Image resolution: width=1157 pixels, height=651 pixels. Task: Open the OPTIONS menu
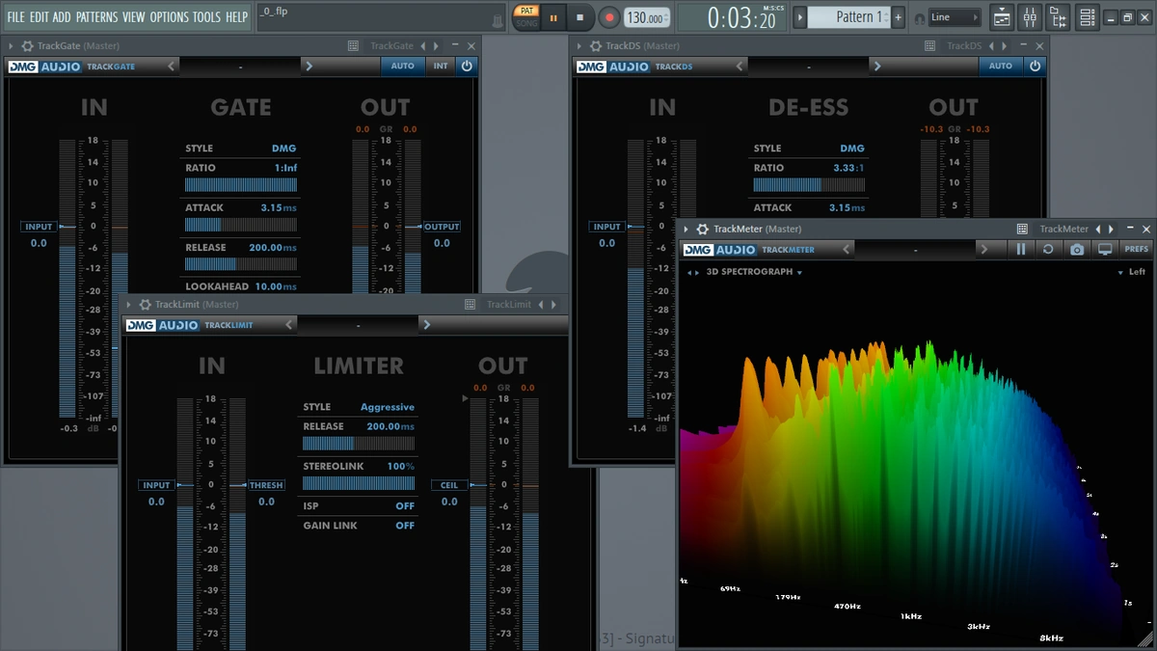pos(170,17)
